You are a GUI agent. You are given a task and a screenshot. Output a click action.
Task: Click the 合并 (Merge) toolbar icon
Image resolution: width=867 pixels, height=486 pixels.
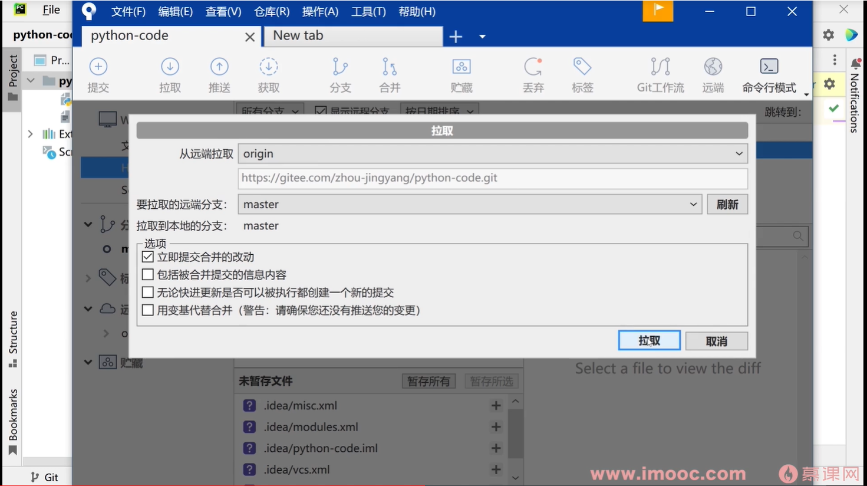tap(389, 74)
